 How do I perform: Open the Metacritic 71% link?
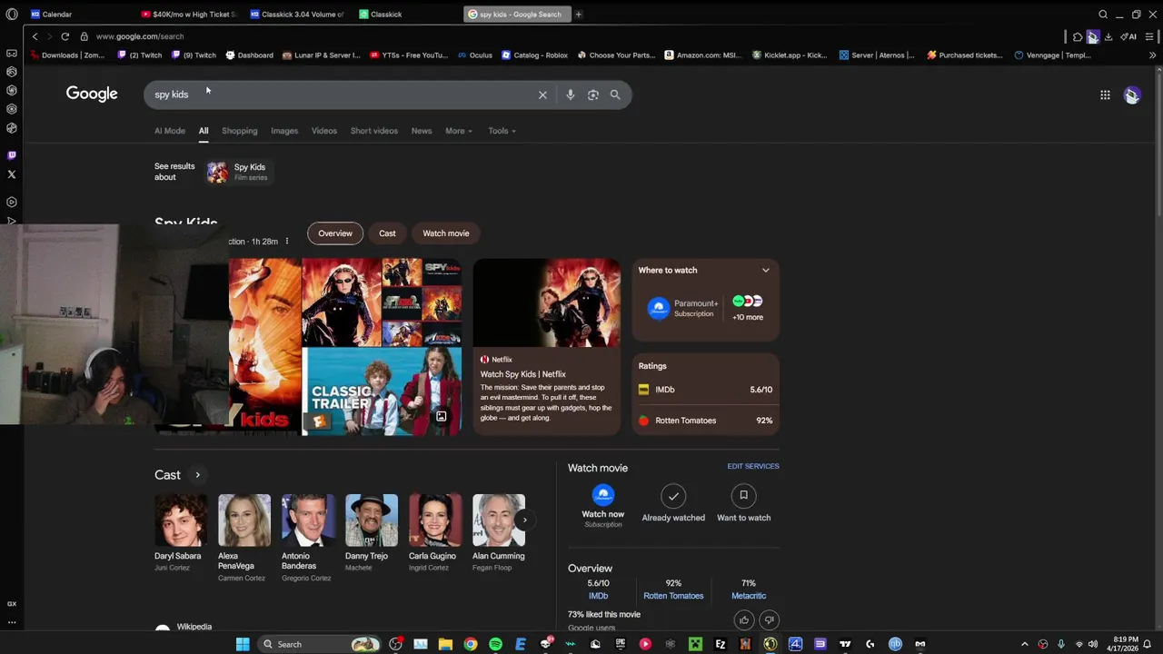[x=749, y=590]
